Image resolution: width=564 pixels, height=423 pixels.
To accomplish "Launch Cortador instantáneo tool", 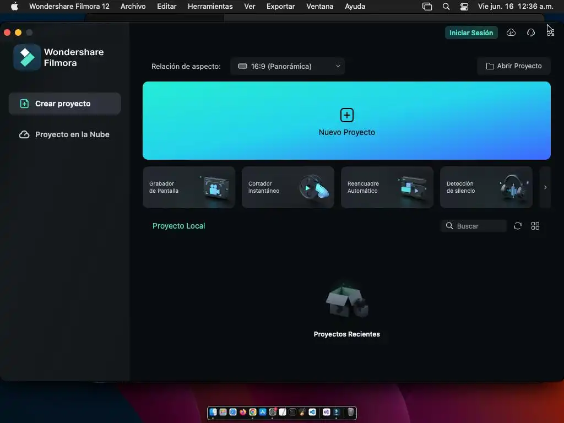I will tap(288, 187).
